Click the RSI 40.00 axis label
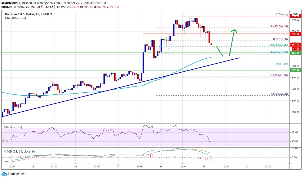 click(x=295, y=141)
